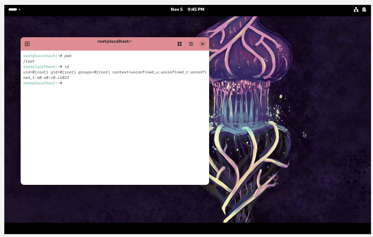The image size is (373, 237).
Task: Click the wired network status icon
Action: 356,9
